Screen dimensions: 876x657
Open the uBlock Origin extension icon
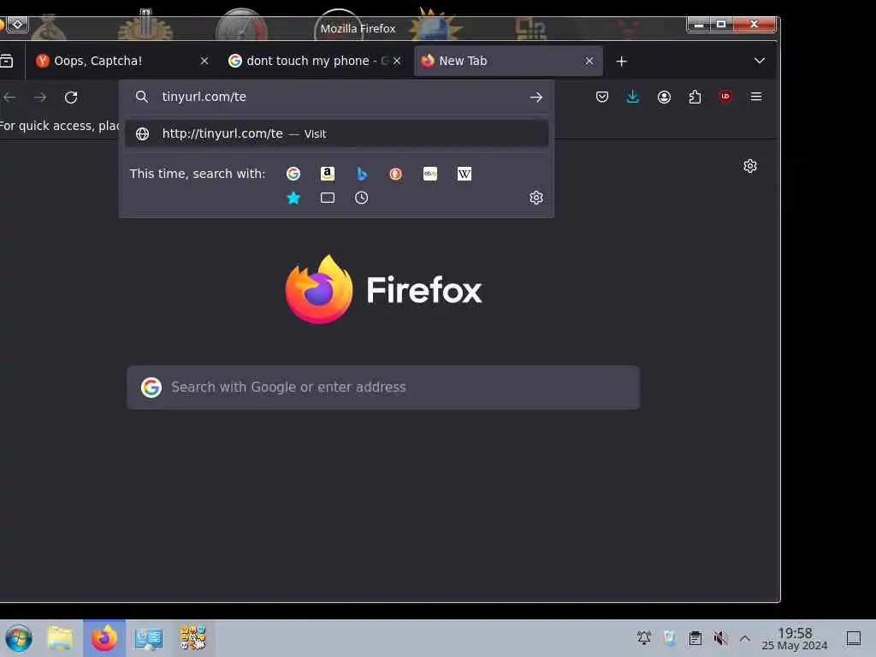[725, 97]
